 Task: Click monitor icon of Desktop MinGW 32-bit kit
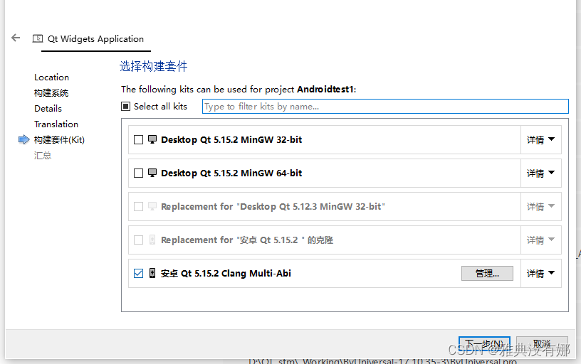[152, 139]
